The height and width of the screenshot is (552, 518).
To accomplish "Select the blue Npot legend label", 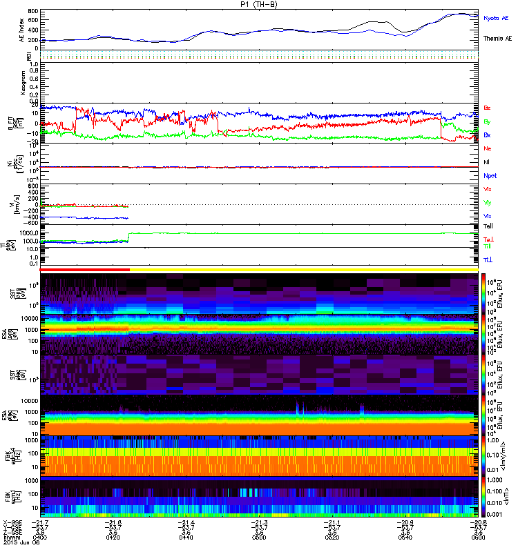I will pyautogui.click(x=490, y=176).
